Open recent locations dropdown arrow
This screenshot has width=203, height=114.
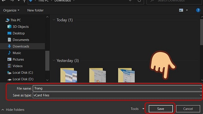[19, 1]
